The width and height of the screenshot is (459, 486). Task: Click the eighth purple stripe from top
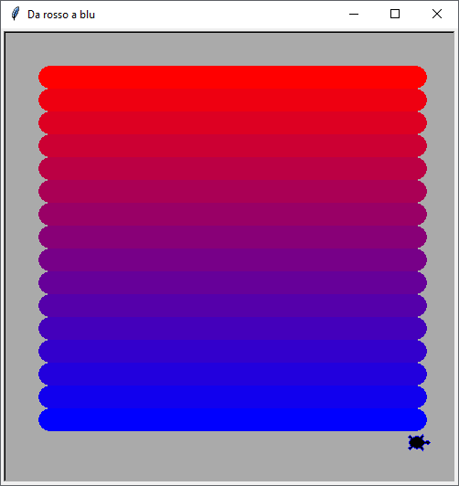232,237
